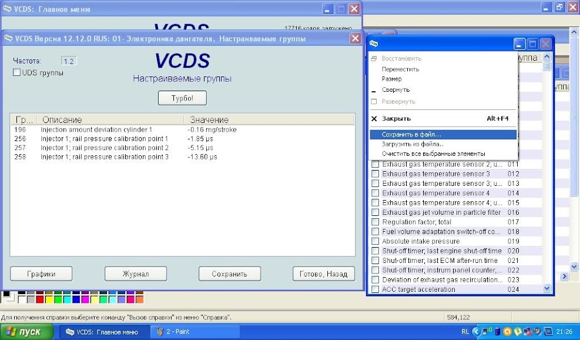Screen dimensions: 580x340
Task: Open Графики button
Action: pyautogui.click(x=41, y=274)
